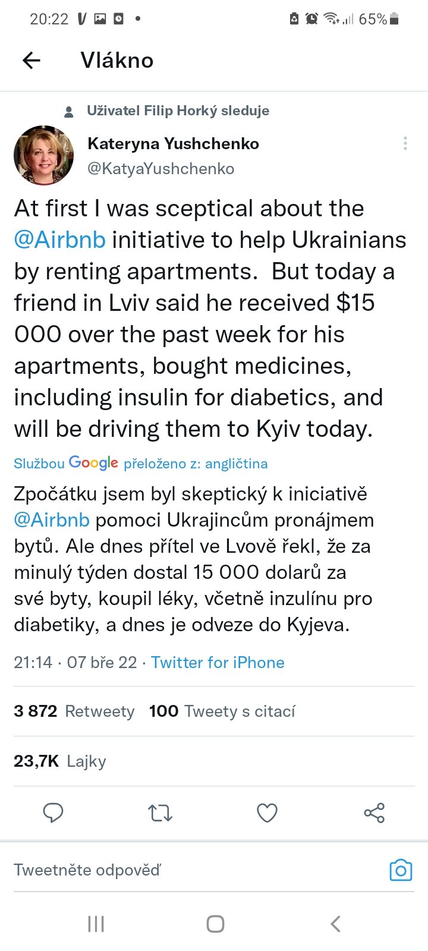Open the tweet author's profile picture
This screenshot has height=951, width=428.
pyautogui.click(x=43, y=155)
